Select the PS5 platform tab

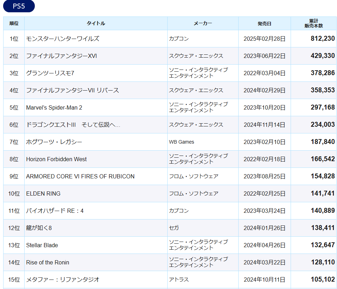click(19, 6)
